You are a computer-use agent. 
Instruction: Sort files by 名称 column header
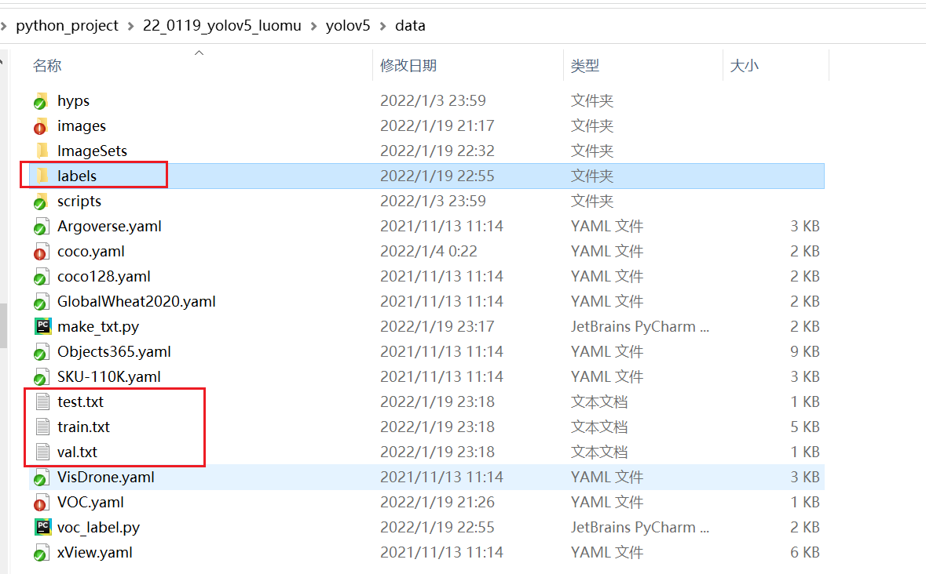pyautogui.click(x=47, y=66)
